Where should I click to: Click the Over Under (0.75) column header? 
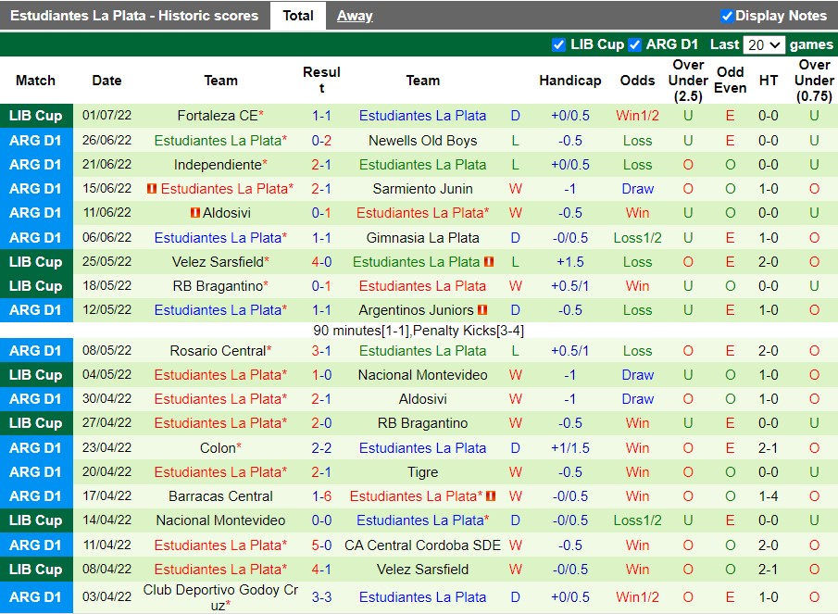(814, 81)
